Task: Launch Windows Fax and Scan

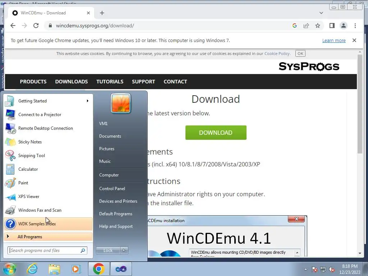Action: [48, 210]
